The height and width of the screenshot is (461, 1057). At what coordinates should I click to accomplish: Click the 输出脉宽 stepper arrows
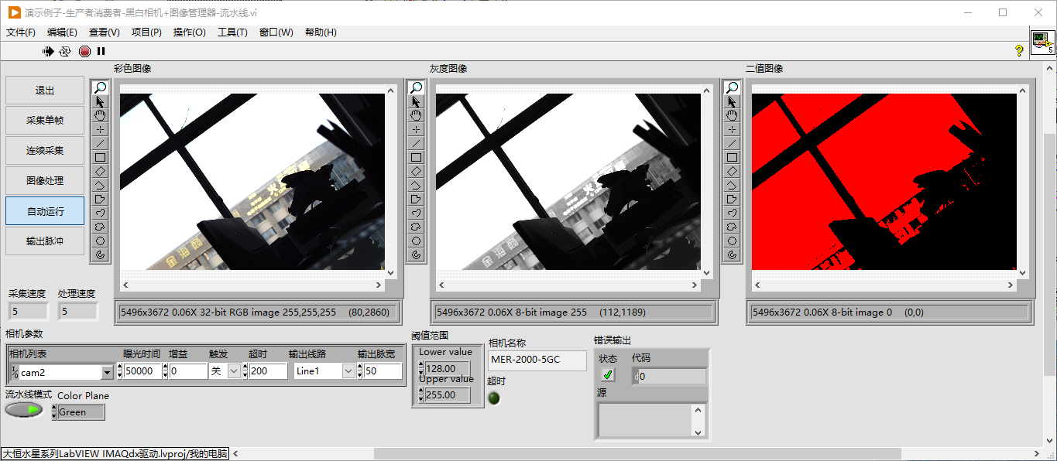[360, 371]
